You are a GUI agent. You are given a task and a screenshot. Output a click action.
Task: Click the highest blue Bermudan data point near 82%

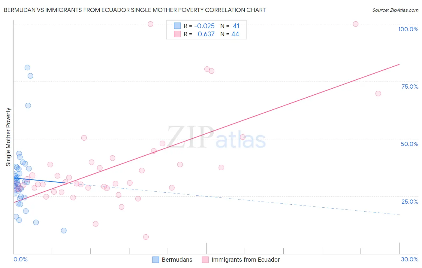[x=27, y=68]
